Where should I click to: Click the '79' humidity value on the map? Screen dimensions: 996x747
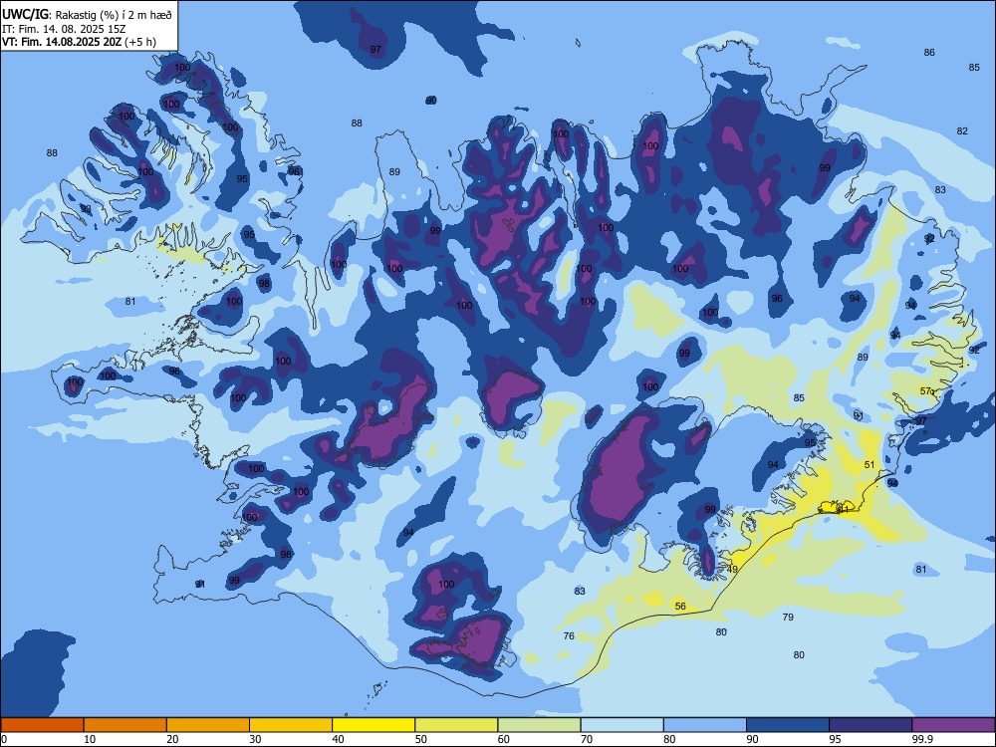788,617
